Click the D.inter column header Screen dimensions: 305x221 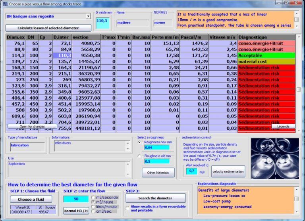[62, 37]
